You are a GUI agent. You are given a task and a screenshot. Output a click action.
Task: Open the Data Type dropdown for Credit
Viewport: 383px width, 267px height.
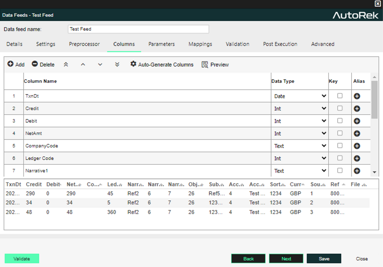(x=300, y=109)
